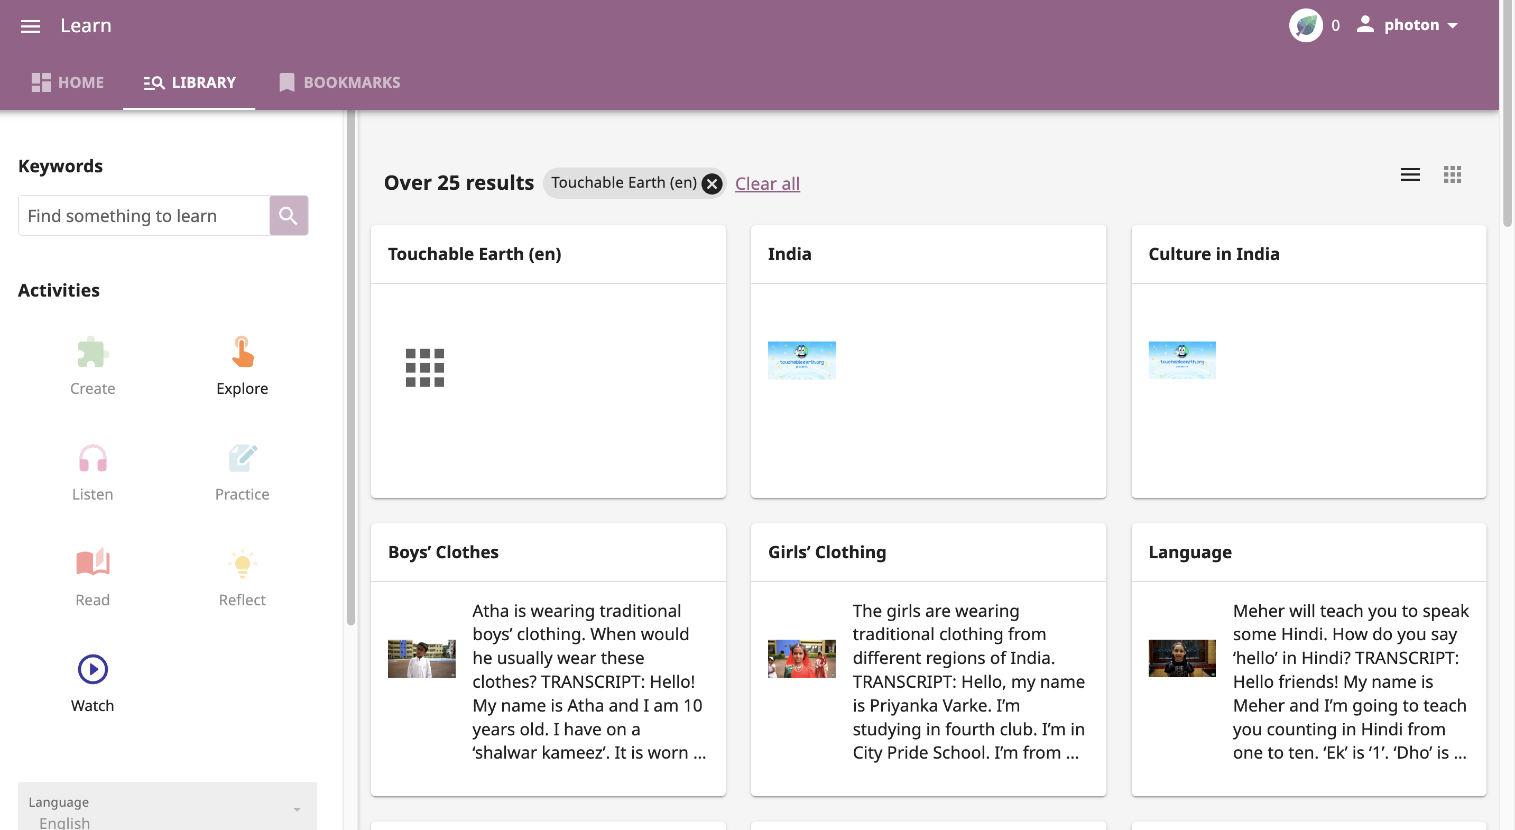The width and height of the screenshot is (1515, 830).
Task: Click the keyword search magnifier button
Action: pos(288,215)
